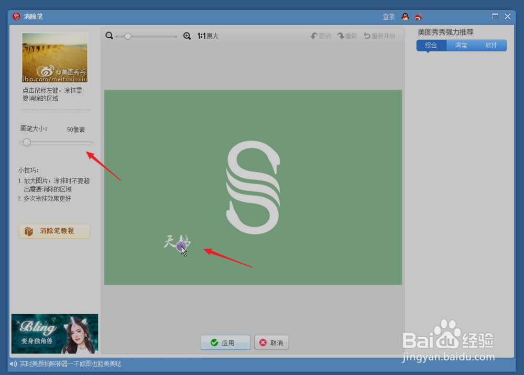Click 美图秀秀强力推荐 heading

coord(445,32)
